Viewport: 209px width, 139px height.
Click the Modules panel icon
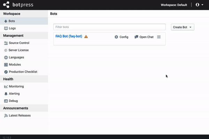click(x=6, y=65)
